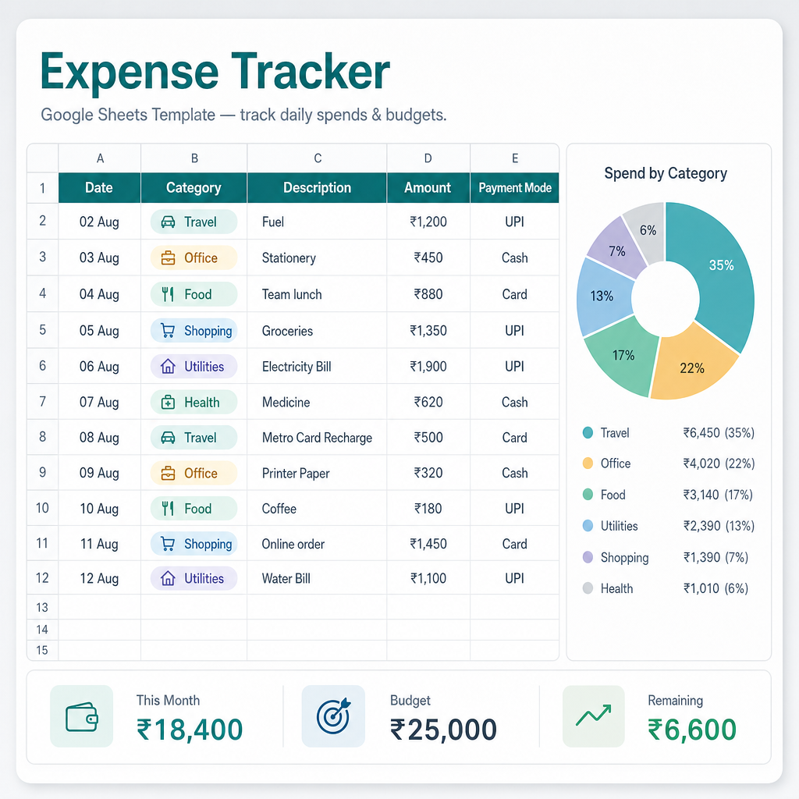Image resolution: width=799 pixels, height=799 pixels.
Task: Click the house icon in Electricity Bill row
Action: (x=169, y=367)
